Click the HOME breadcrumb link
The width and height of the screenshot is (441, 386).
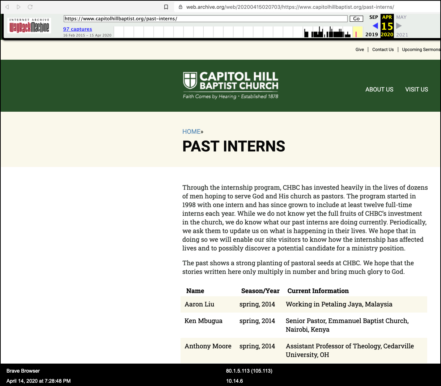point(191,132)
